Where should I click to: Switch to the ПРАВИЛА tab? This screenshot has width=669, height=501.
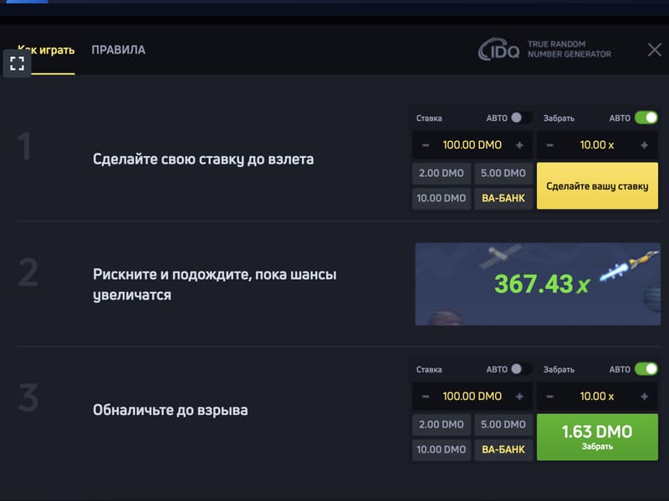[118, 50]
